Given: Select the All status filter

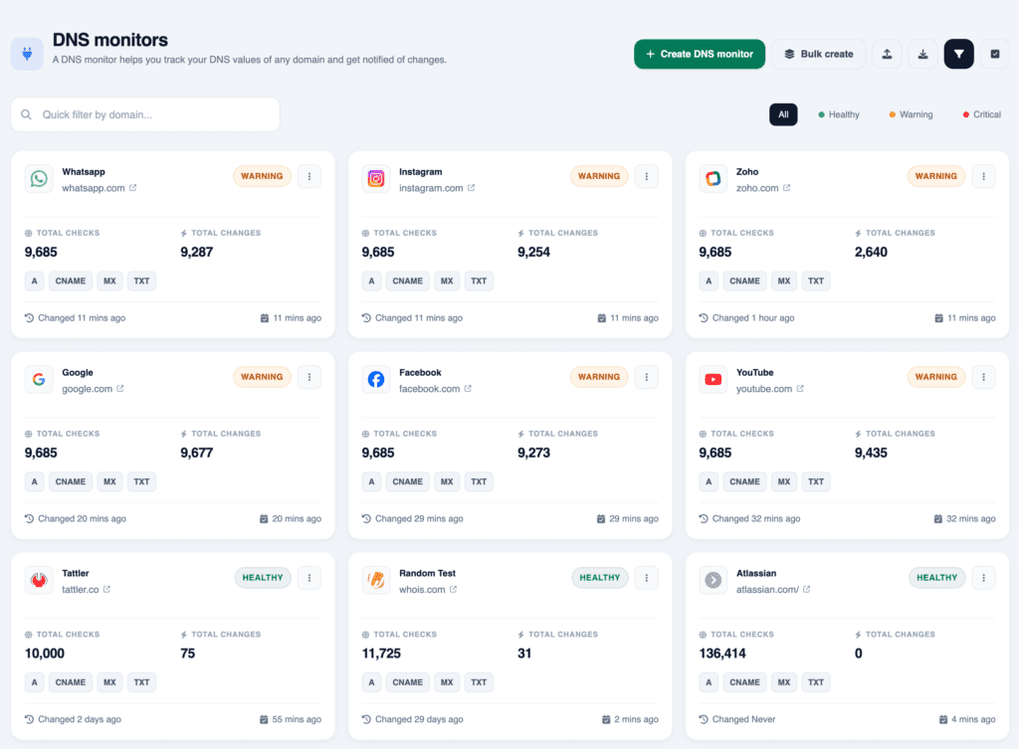Looking at the screenshot, I should click(783, 114).
